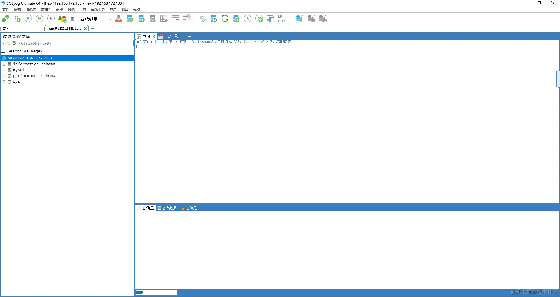Open database synchronization icon
560x297 pixels.
214,19
